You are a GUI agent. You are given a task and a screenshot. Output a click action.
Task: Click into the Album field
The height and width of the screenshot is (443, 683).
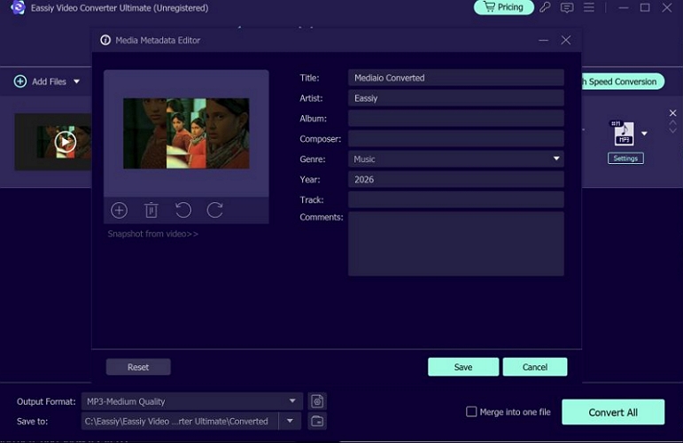[x=455, y=119]
